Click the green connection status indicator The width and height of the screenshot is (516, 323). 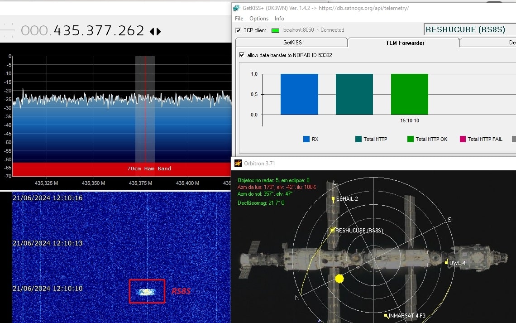point(275,30)
